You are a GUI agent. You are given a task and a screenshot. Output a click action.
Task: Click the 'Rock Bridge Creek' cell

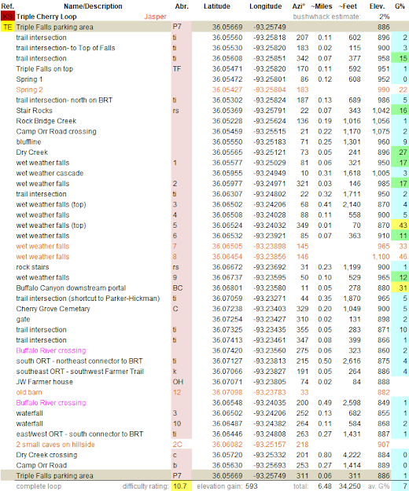tap(46, 121)
